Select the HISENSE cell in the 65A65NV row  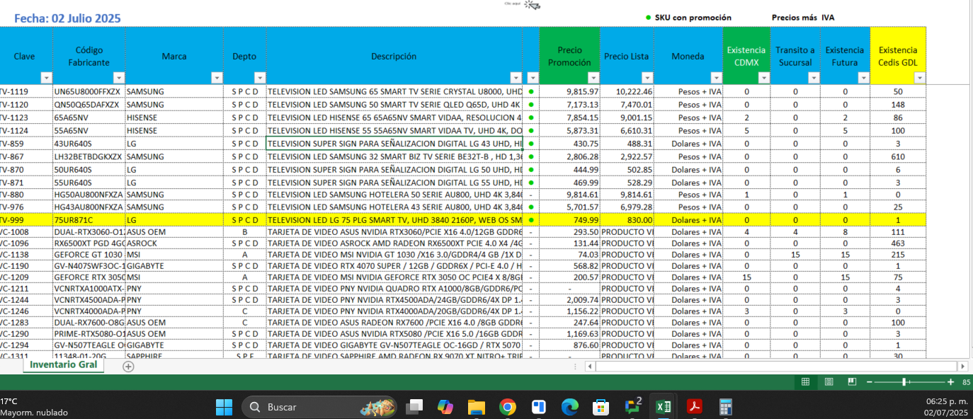coord(175,117)
